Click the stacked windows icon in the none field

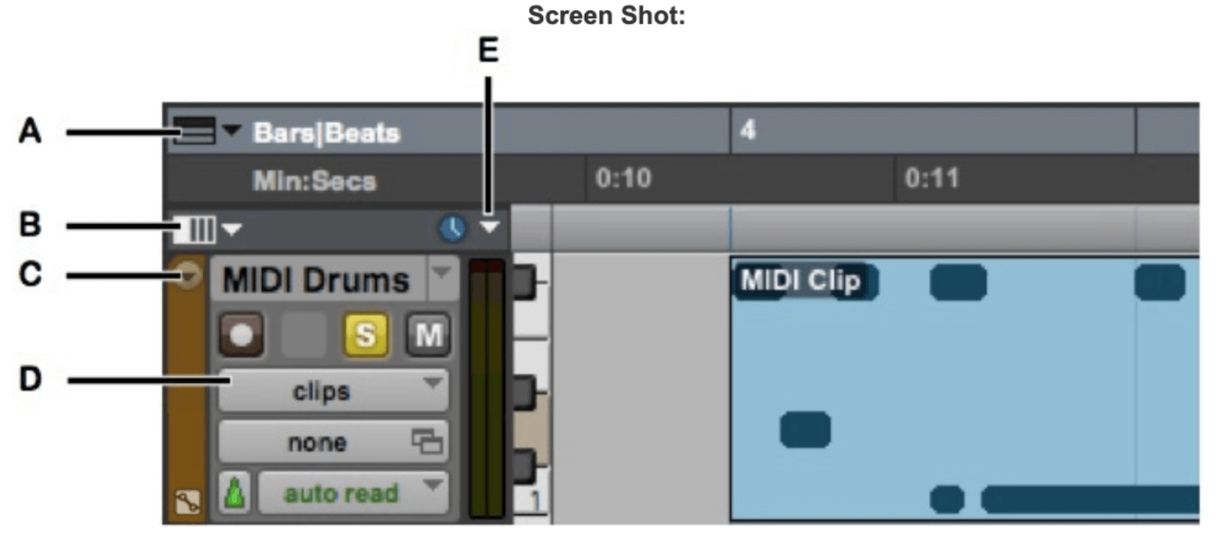point(428,443)
